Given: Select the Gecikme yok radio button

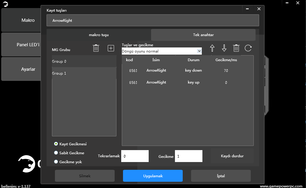Looking at the screenshot, I should 56,162.
